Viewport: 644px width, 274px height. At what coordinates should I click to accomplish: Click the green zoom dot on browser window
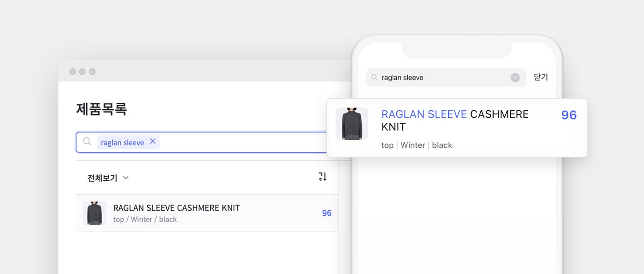coord(92,71)
